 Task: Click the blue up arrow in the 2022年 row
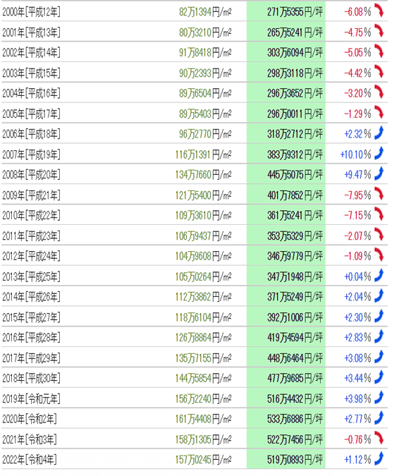[x=379, y=458]
